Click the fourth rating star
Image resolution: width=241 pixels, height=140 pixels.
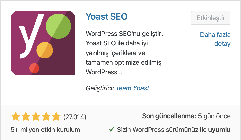(46, 116)
